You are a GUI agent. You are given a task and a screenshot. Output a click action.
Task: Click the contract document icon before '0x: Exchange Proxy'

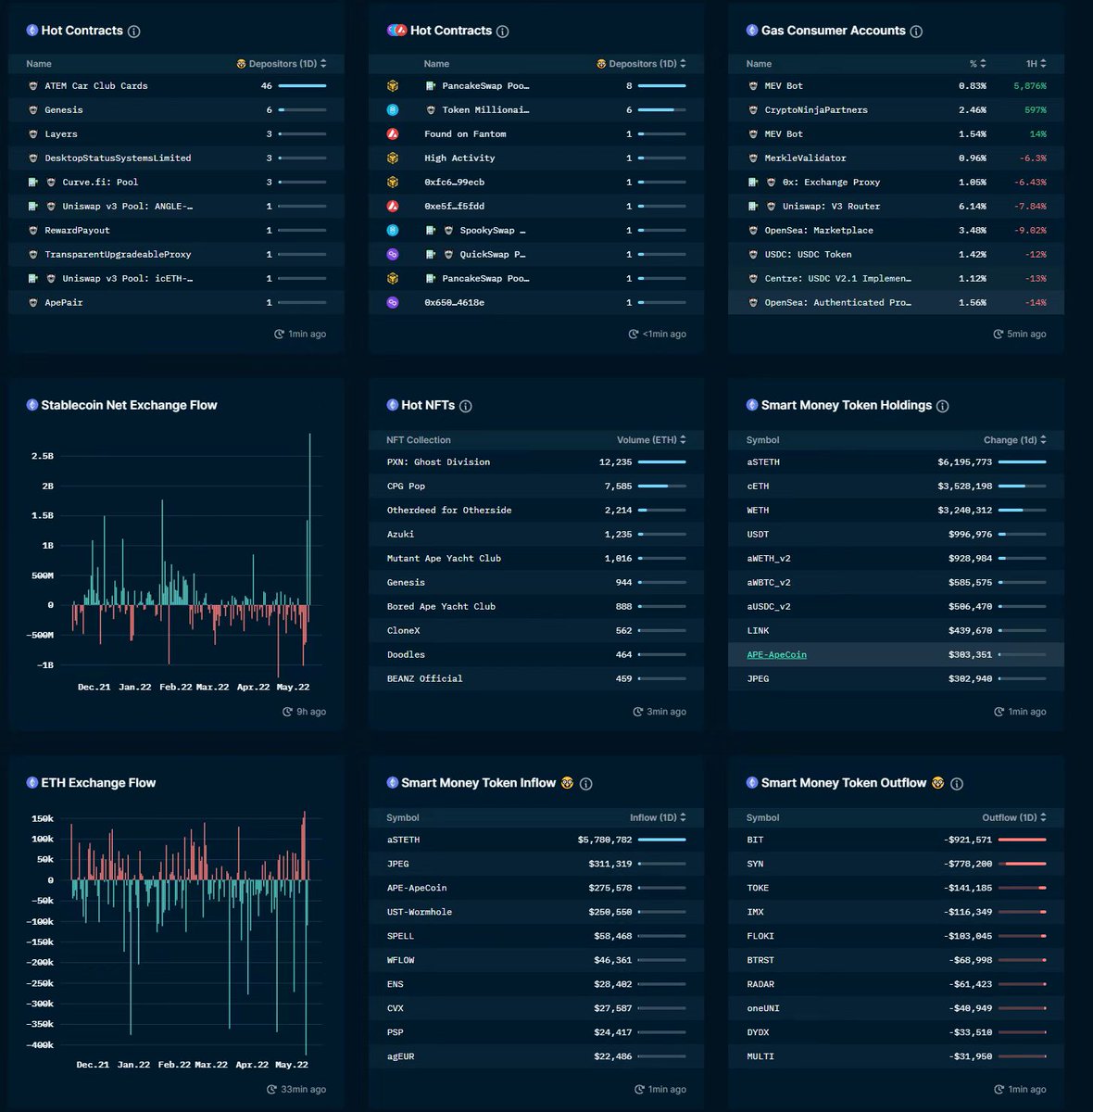(x=753, y=182)
